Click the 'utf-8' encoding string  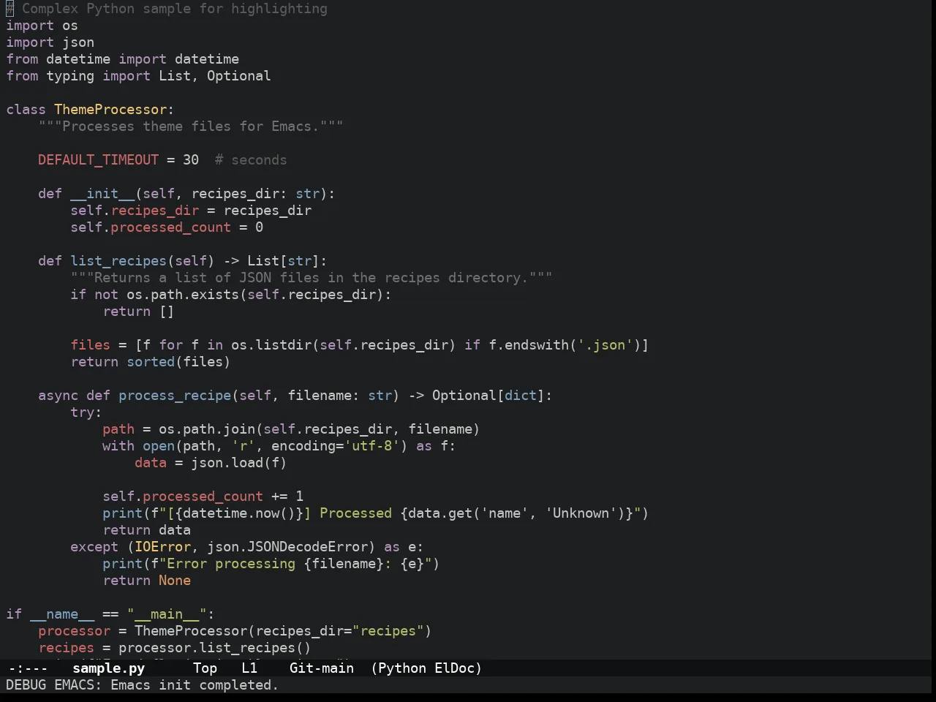[374, 446]
